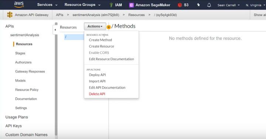
Task: Expand the Resource Groups menu
Action: 82,5
